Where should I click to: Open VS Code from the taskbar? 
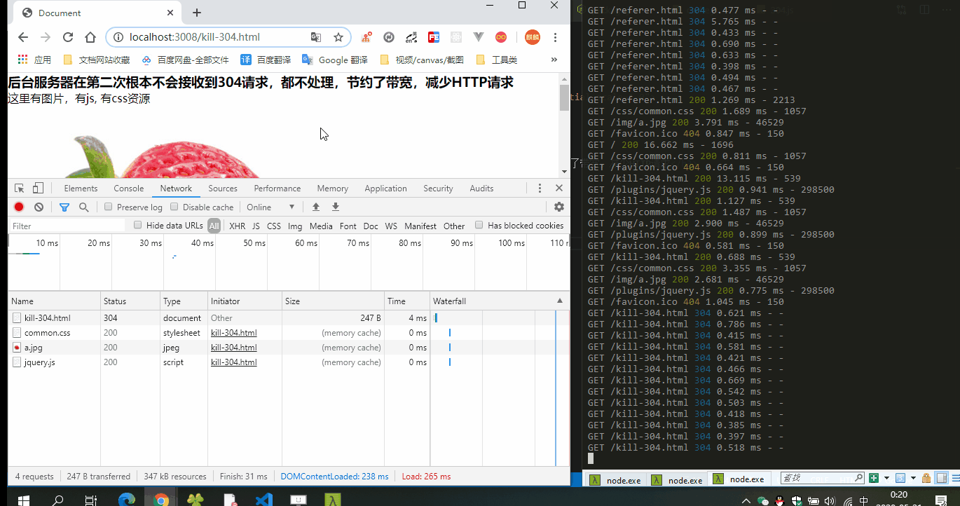[x=263, y=500]
